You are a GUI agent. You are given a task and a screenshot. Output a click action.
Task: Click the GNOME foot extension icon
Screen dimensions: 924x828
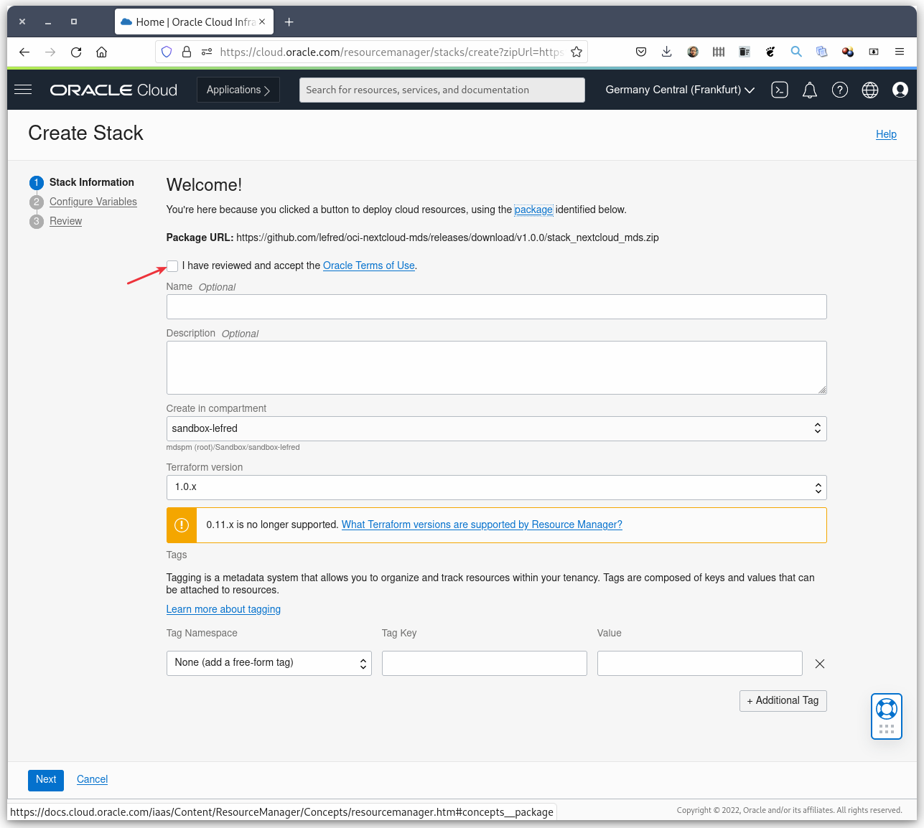click(770, 52)
